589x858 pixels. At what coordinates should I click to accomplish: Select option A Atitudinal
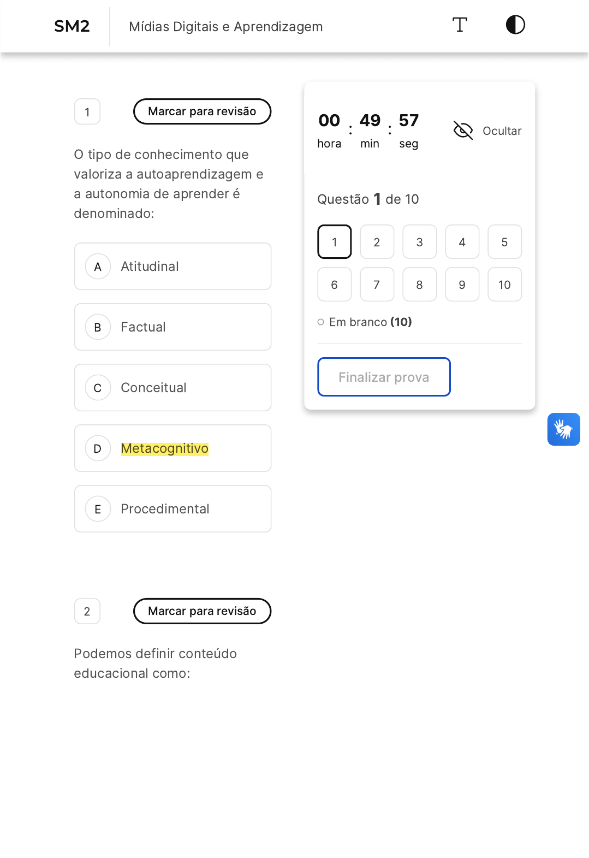click(x=172, y=267)
